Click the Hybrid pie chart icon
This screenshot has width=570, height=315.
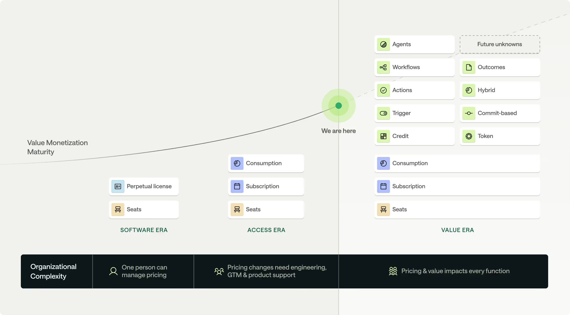pos(469,90)
